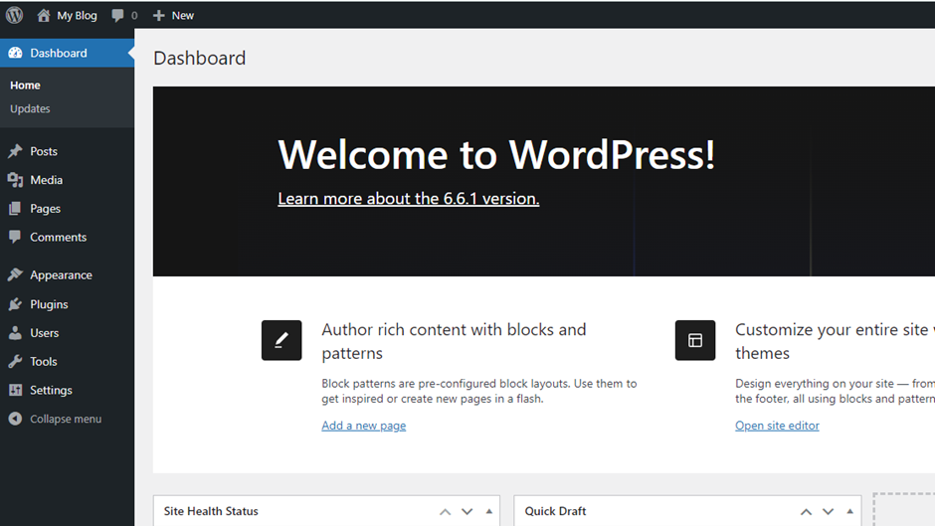Select Home submenu item
935x526 pixels.
point(25,86)
